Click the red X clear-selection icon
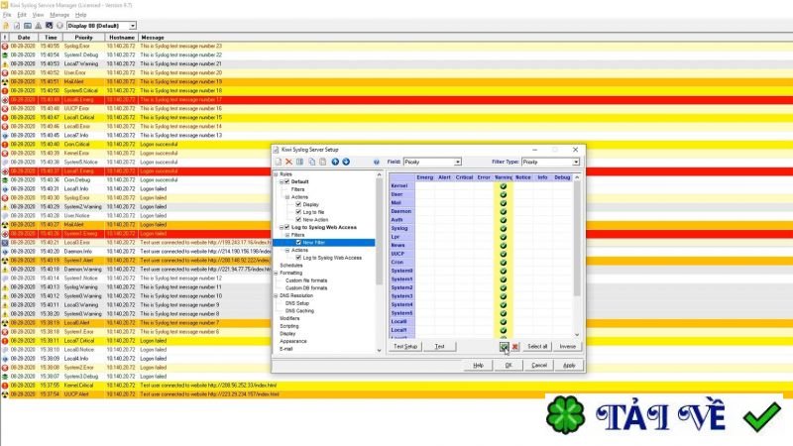 514,346
